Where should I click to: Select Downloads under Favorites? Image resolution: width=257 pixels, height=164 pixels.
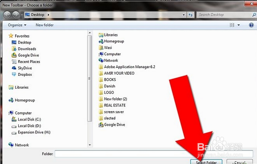click(24, 49)
